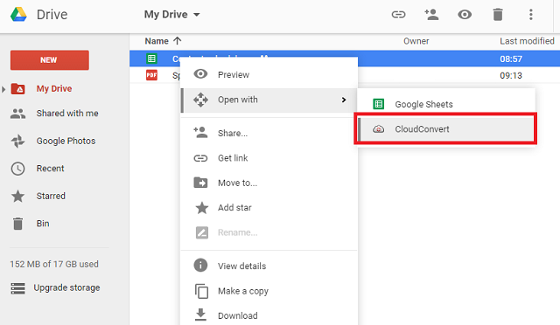The width and height of the screenshot is (560, 325).
Task: Expand the My Drive folder tree triangle
Action: tap(3, 89)
